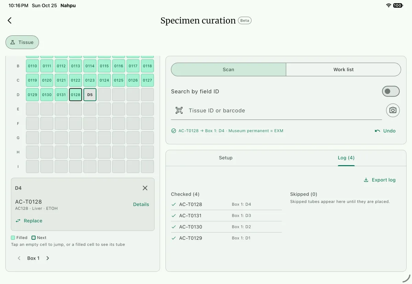Jump to next empty cell D5

[90, 95]
